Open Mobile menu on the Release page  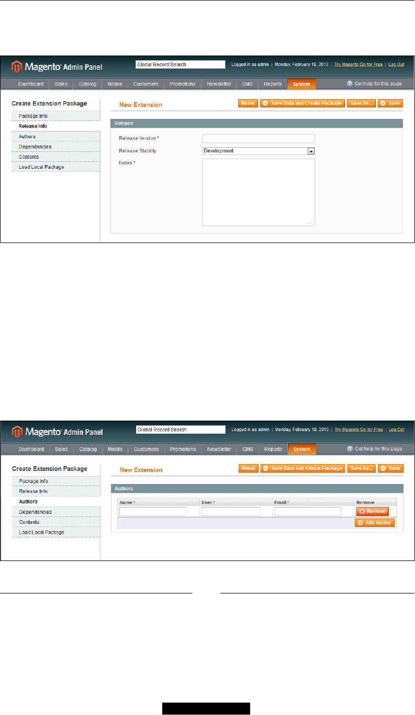(x=115, y=84)
